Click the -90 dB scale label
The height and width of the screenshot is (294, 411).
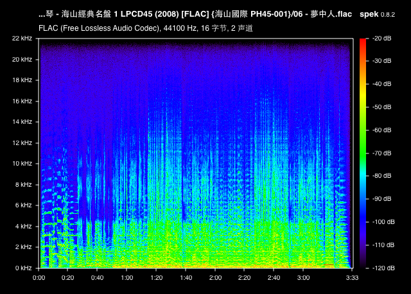pos(382,198)
